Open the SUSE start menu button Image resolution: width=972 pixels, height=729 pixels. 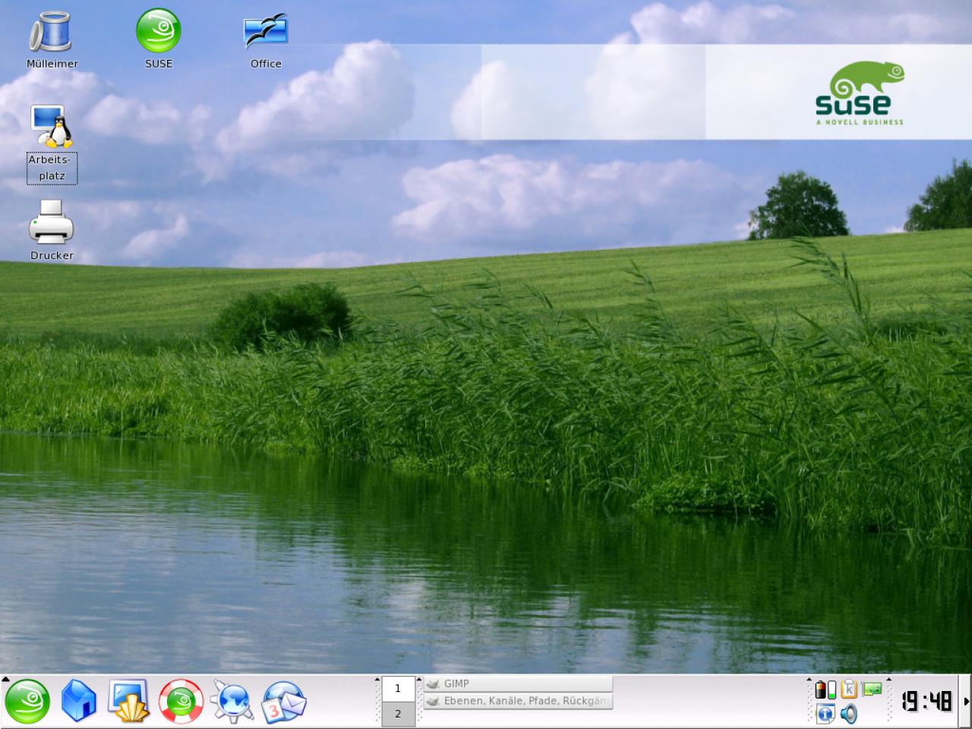point(27,701)
